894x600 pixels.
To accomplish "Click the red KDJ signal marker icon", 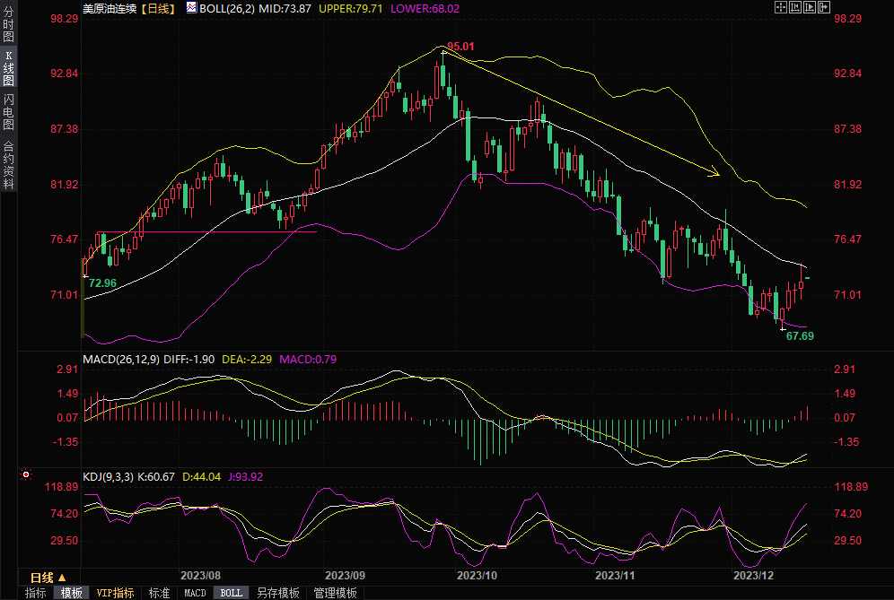I will (x=26, y=474).
